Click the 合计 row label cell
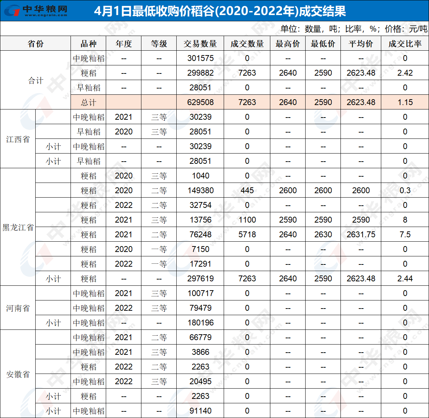The image size is (429, 418). point(35,80)
